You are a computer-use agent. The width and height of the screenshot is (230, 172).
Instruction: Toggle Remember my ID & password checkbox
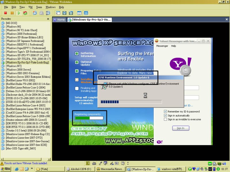(165, 112)
